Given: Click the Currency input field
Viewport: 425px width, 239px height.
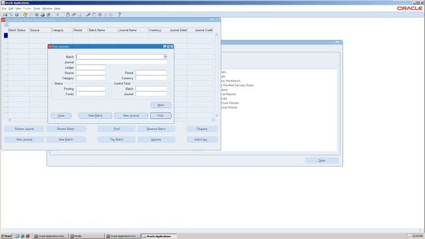Looking at the screenshot, I should tap(151, 78).
